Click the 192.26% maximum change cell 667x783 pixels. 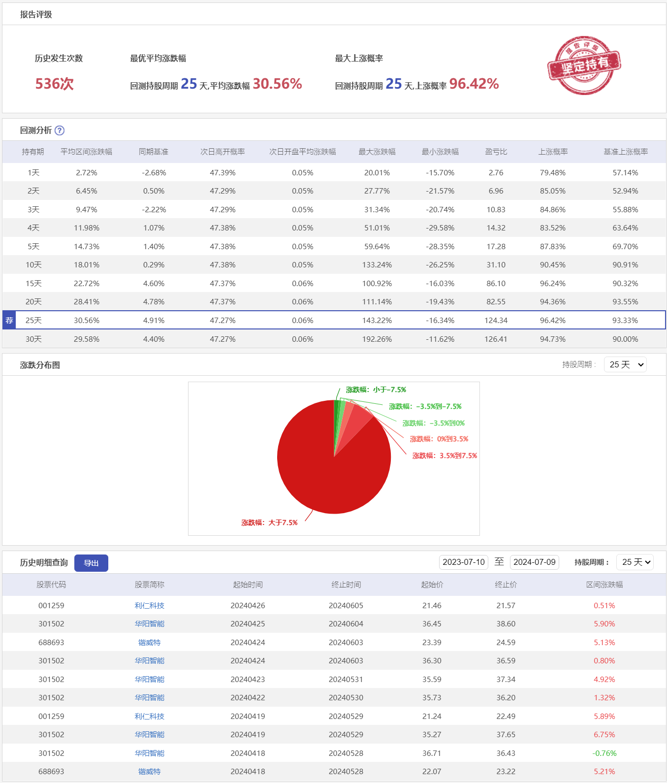coord(377,339)
